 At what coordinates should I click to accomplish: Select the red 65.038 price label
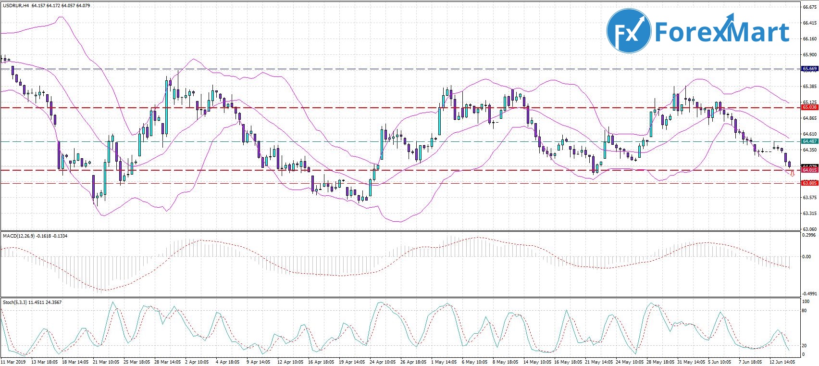pyautogui.click(x=809, y=108)
